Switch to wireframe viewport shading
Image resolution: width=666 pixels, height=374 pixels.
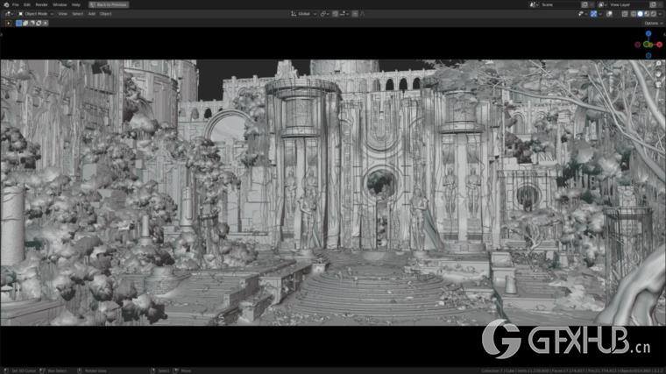pyautogui.click(x=634, y=14)
